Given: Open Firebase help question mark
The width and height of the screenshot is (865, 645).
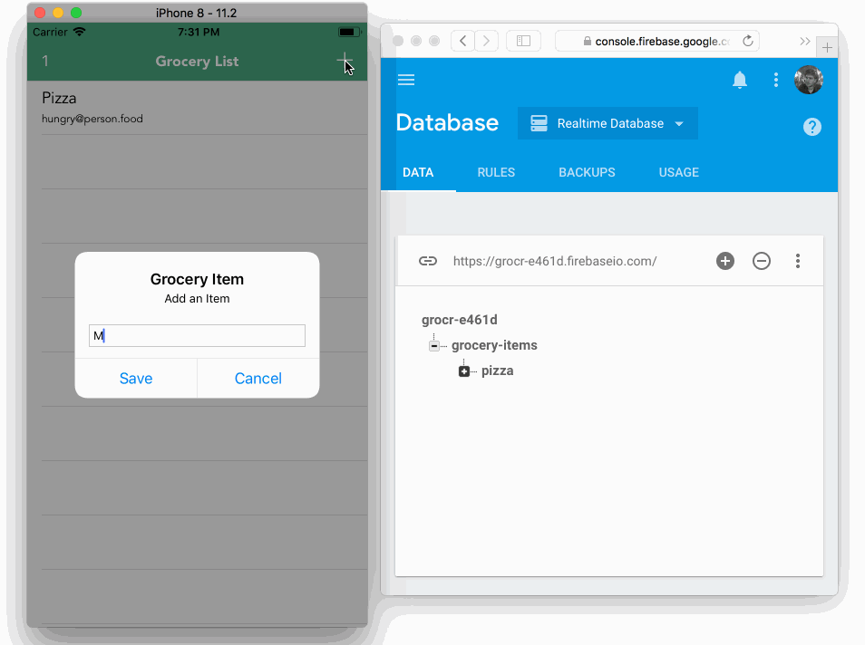Looking at the screenshot, I should 812,127.
